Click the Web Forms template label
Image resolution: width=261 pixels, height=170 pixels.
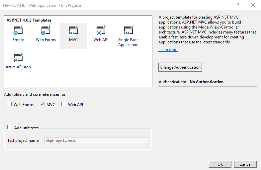coord(46,40)
